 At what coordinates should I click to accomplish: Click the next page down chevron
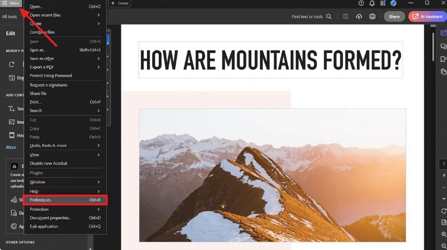[x=444, y=198]
